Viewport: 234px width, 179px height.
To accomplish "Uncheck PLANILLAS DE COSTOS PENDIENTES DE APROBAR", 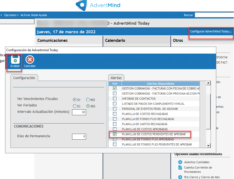I will click(115, 134).
